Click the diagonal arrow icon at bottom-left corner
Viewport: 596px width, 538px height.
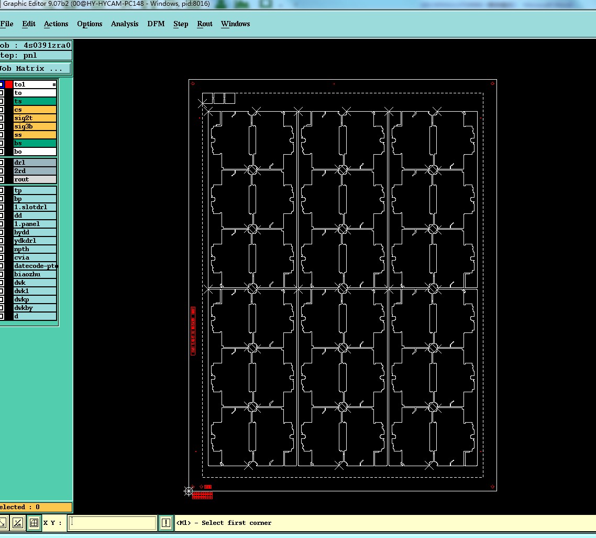point(3,523)
